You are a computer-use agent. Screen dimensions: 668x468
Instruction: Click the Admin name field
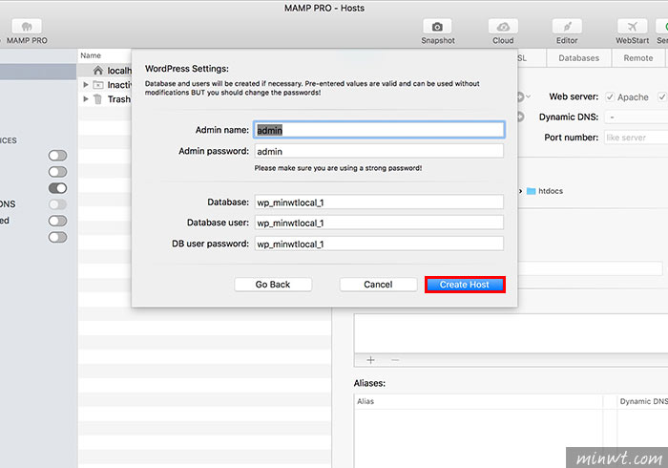pos(379,130)
